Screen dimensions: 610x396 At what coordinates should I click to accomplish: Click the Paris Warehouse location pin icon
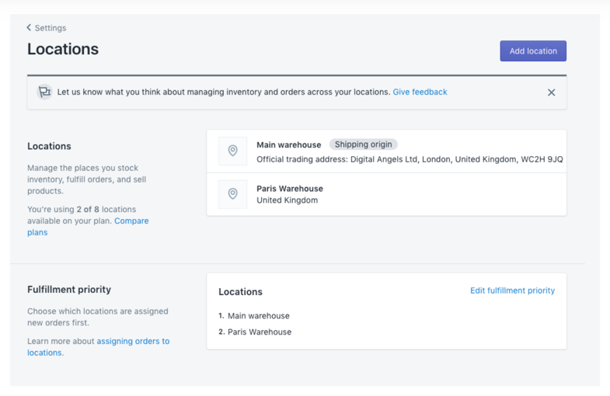[x=232, y=194]
